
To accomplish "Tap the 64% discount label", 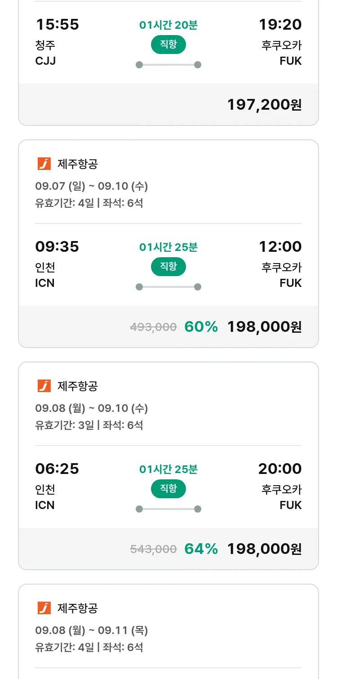I will [201, 549].
